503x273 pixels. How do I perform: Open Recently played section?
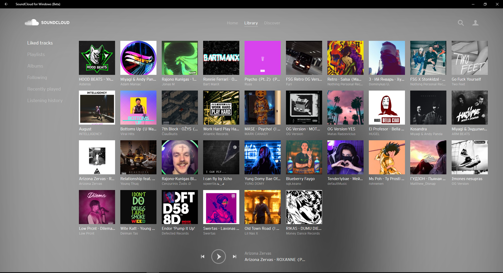(44, 89)
